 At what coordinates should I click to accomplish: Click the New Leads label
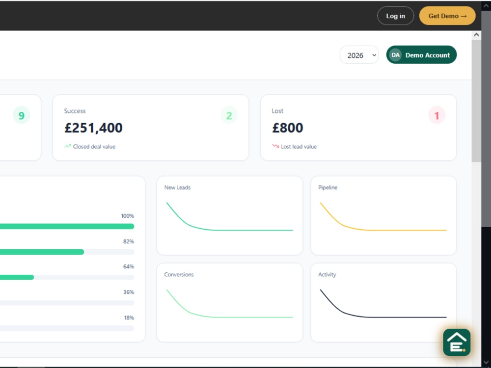point(177,187)
